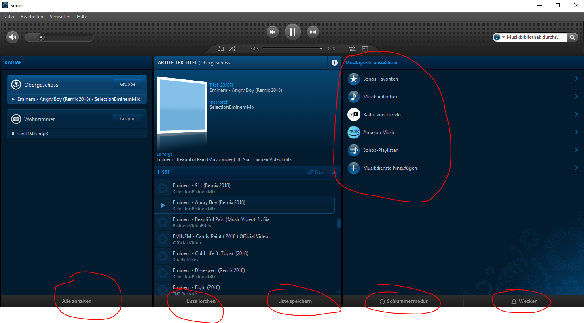Click the album art placeholder thumbnail
This screenshot has height=323, width=584.
[x=182, y=105]
